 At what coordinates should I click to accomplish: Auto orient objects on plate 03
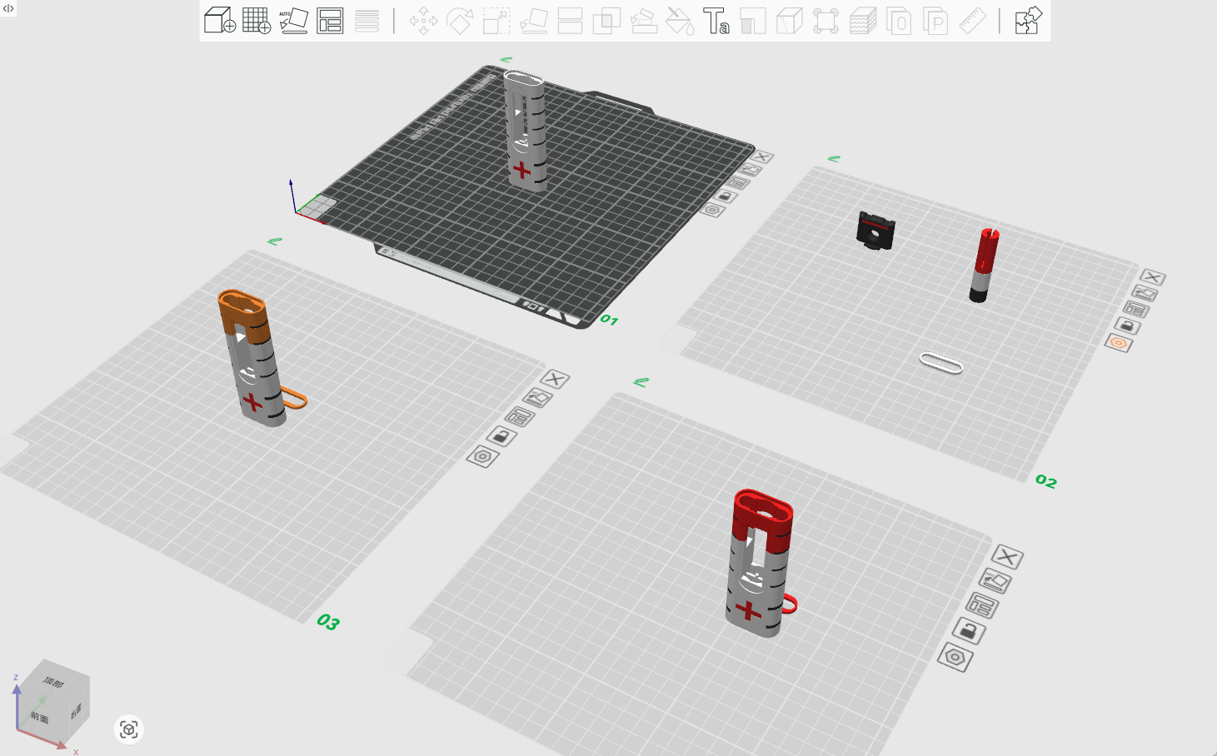(537, 398)
